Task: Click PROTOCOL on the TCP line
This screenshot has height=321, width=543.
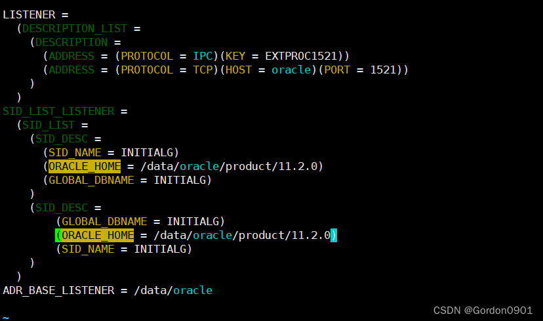Action: coord(147,70)
